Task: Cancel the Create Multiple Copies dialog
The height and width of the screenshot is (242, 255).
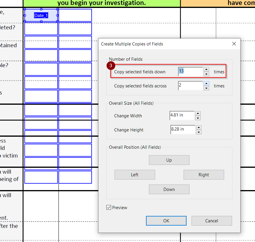Action: point(212,221)
